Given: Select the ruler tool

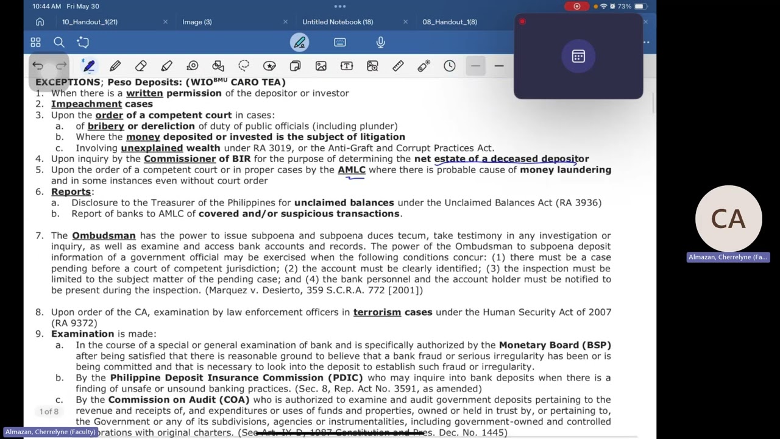Looking at the screenshot, I should point(398,66).
